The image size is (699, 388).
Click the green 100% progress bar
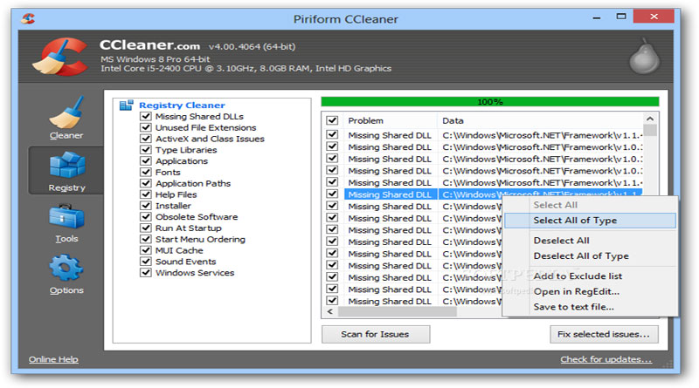[489, 102]
